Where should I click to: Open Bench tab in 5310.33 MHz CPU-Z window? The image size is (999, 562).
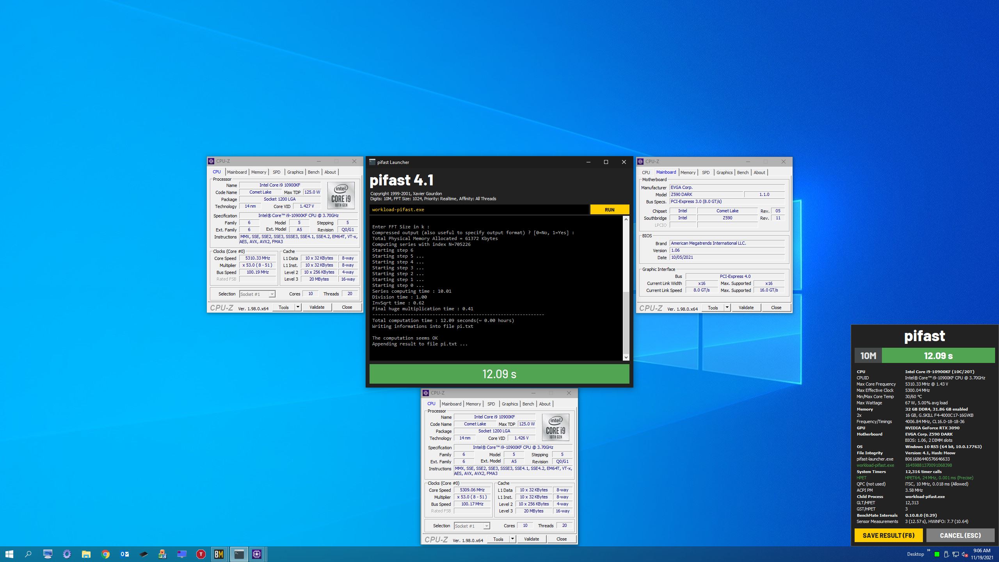(313, 172)
